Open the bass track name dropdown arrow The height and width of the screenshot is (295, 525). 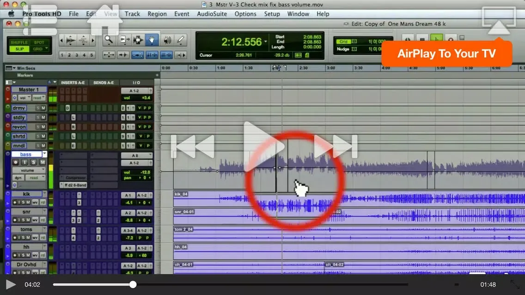[x=44, y=154]
